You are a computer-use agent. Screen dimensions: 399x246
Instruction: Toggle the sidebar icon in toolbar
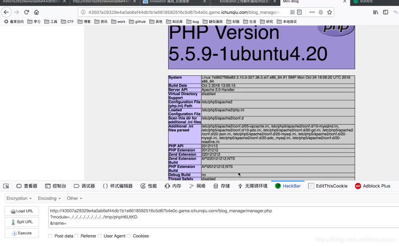(386, 12)
